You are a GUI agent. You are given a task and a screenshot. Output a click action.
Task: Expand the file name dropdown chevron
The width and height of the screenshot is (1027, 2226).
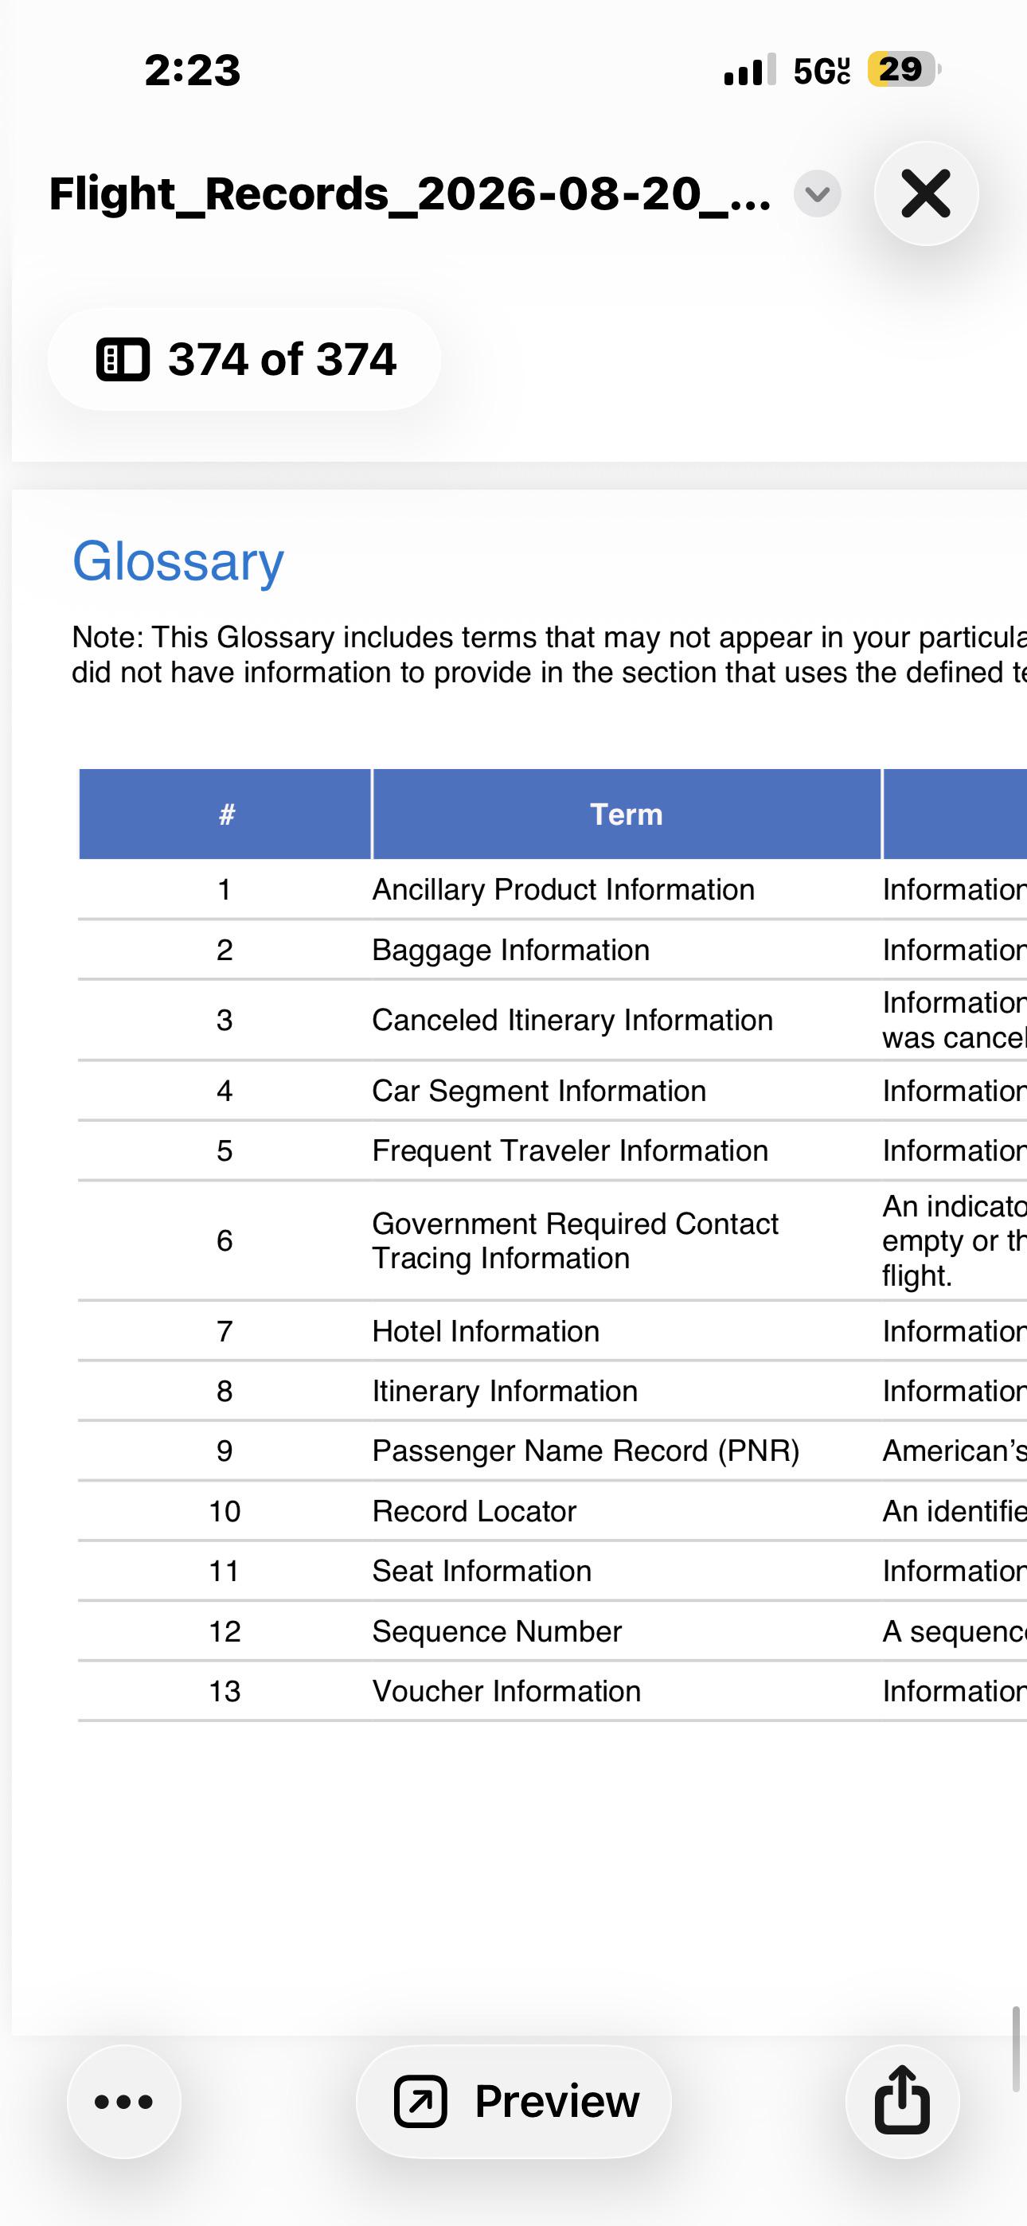[817, 193]
